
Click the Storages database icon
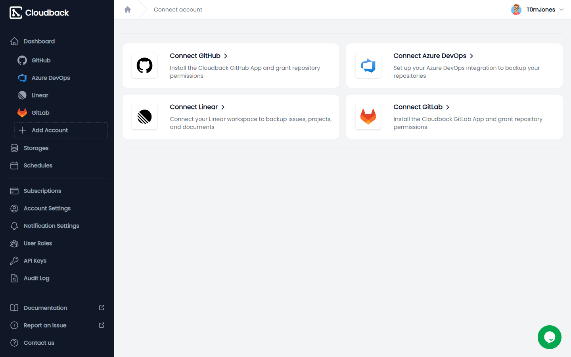tap(14, 148)
